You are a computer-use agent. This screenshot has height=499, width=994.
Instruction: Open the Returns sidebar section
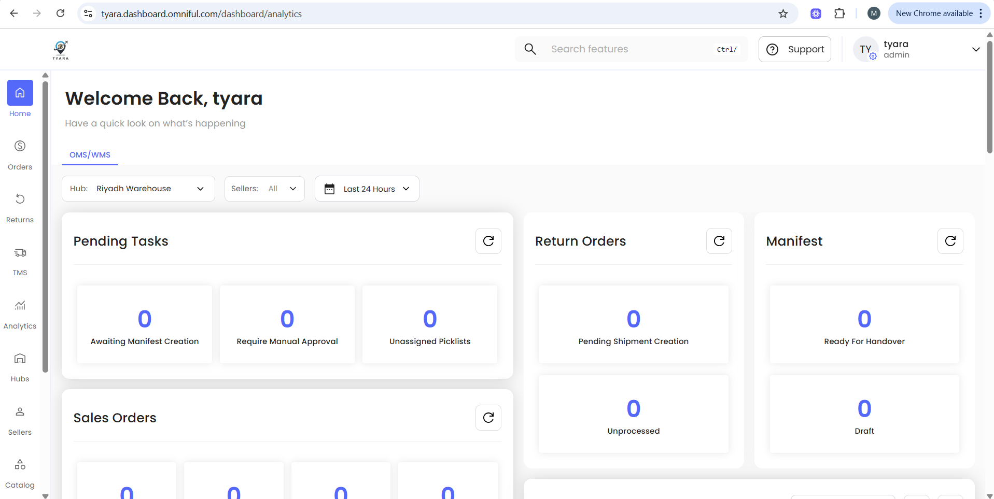click(20, 207)
